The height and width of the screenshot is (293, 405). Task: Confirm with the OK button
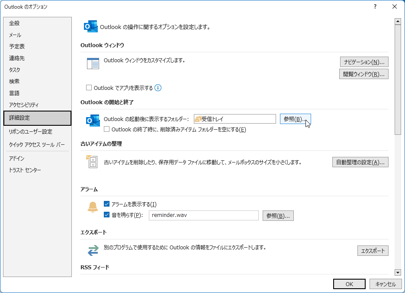(349, 284)
